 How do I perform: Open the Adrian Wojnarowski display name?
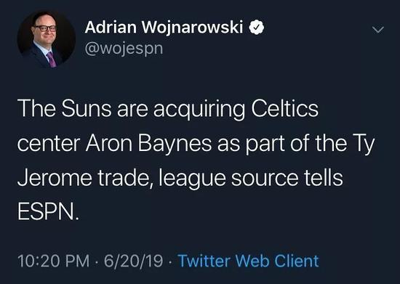click(164, 28)
